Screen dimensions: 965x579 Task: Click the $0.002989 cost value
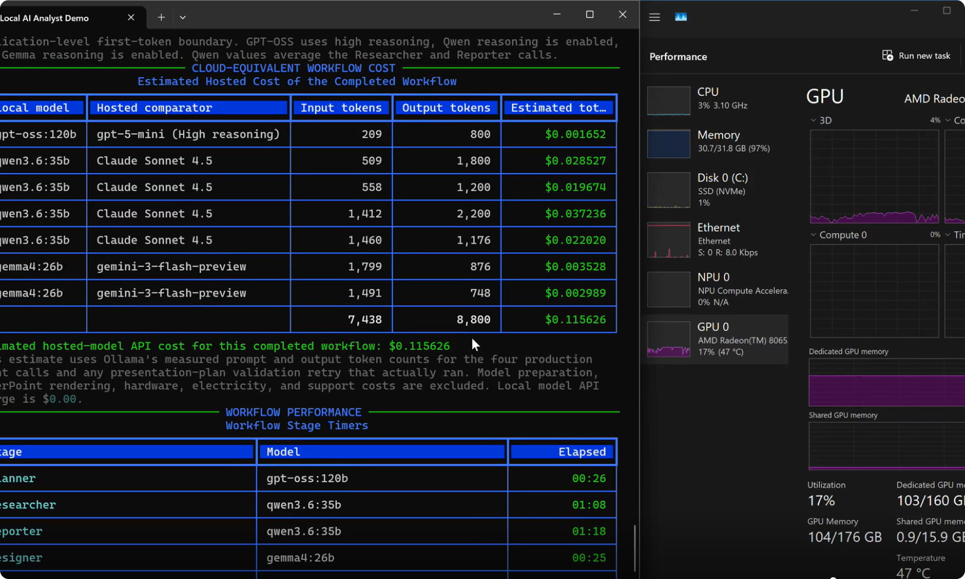coord(575,293)
